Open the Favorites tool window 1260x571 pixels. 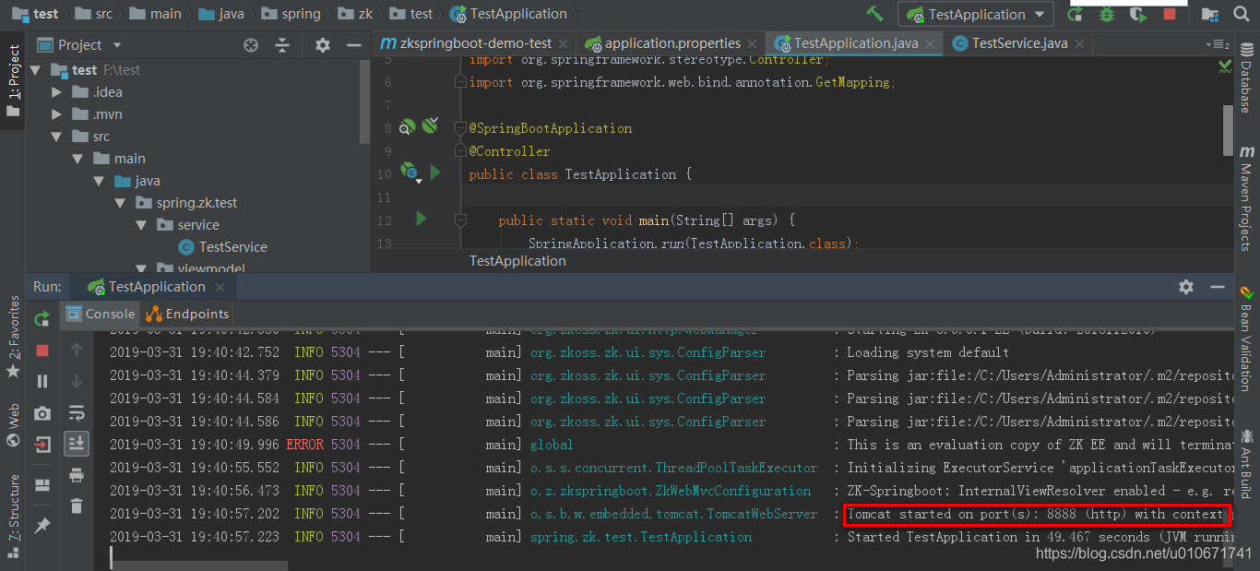pos(13,337)
